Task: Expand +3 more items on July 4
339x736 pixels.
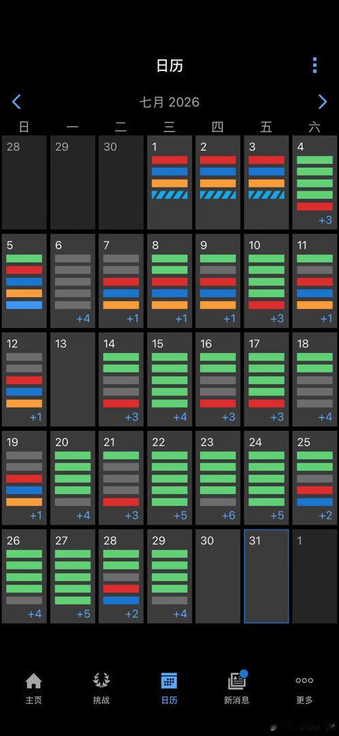Action: click(x=325, y=220)
